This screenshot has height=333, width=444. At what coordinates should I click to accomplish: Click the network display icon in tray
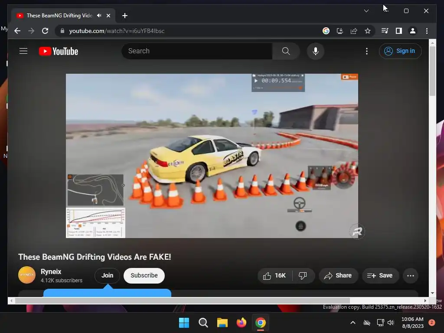380,323
